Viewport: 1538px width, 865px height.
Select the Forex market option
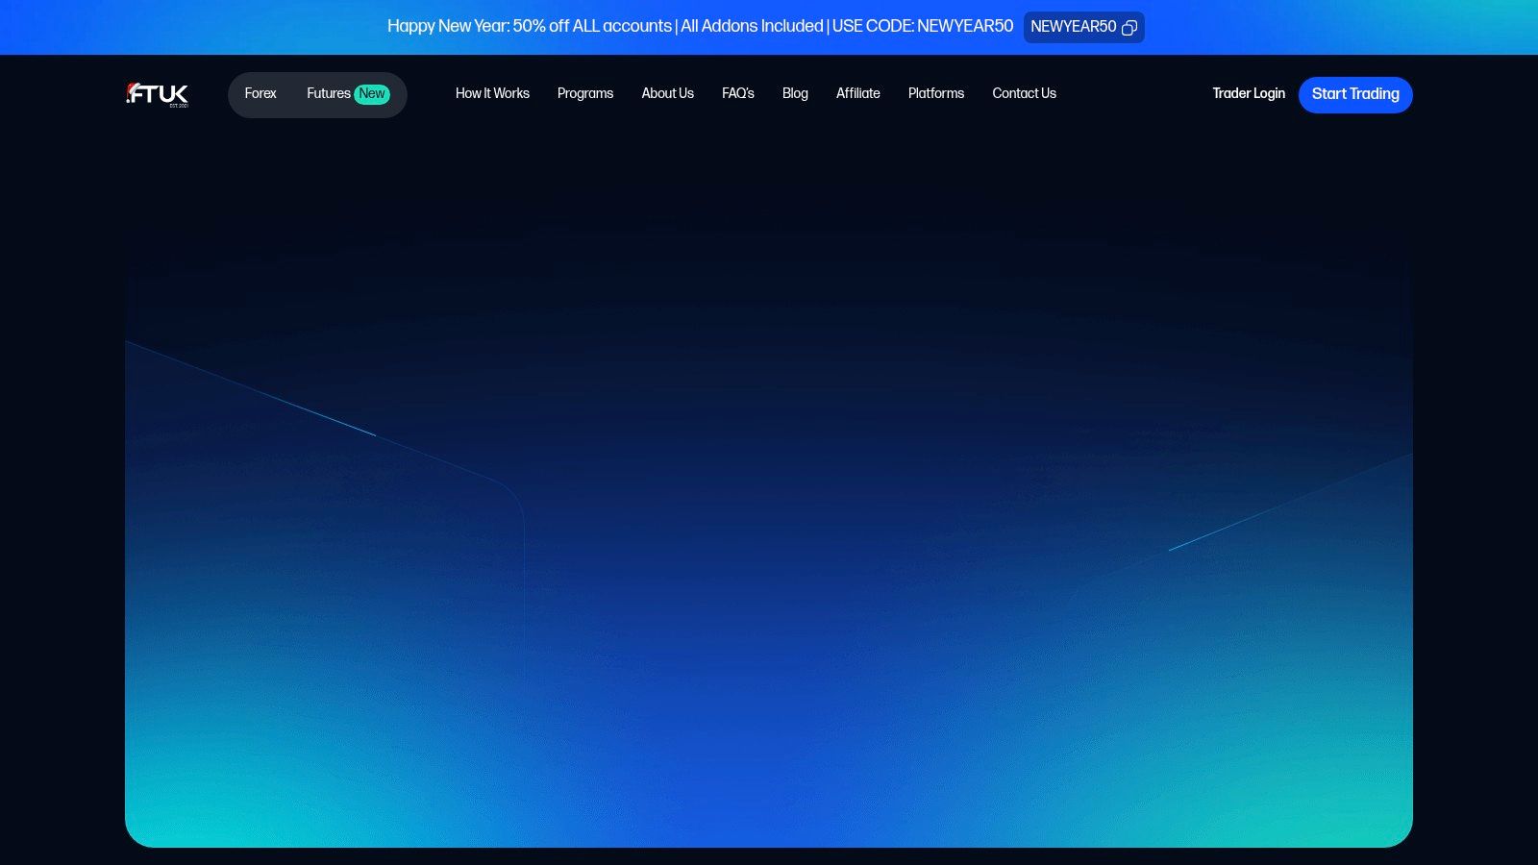pyautogui.click(x=260, y=93)
